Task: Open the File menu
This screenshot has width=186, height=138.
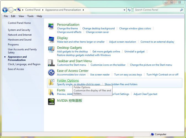Action: [x=6, y=16]
